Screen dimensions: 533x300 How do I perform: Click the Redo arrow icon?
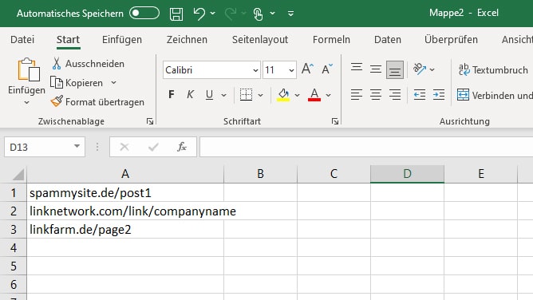coord(231,14)
